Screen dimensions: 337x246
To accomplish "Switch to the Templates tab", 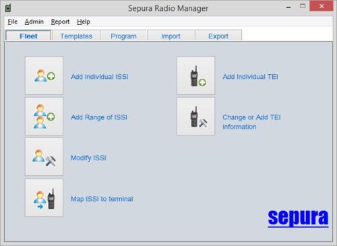I will [76, 36].
